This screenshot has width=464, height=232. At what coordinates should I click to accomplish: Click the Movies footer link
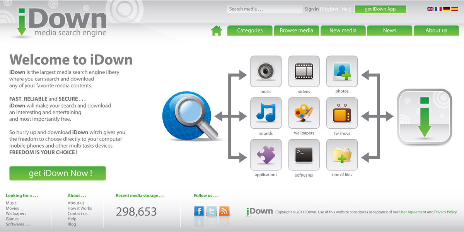tap(12, 208)
